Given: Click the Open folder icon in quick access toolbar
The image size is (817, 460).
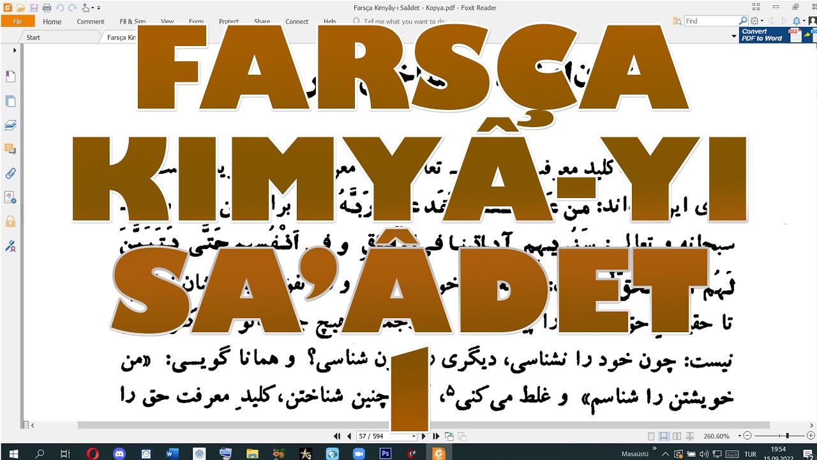Looking at the screenshot, I should (20, 8).
